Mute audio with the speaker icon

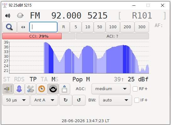[8, 16]
